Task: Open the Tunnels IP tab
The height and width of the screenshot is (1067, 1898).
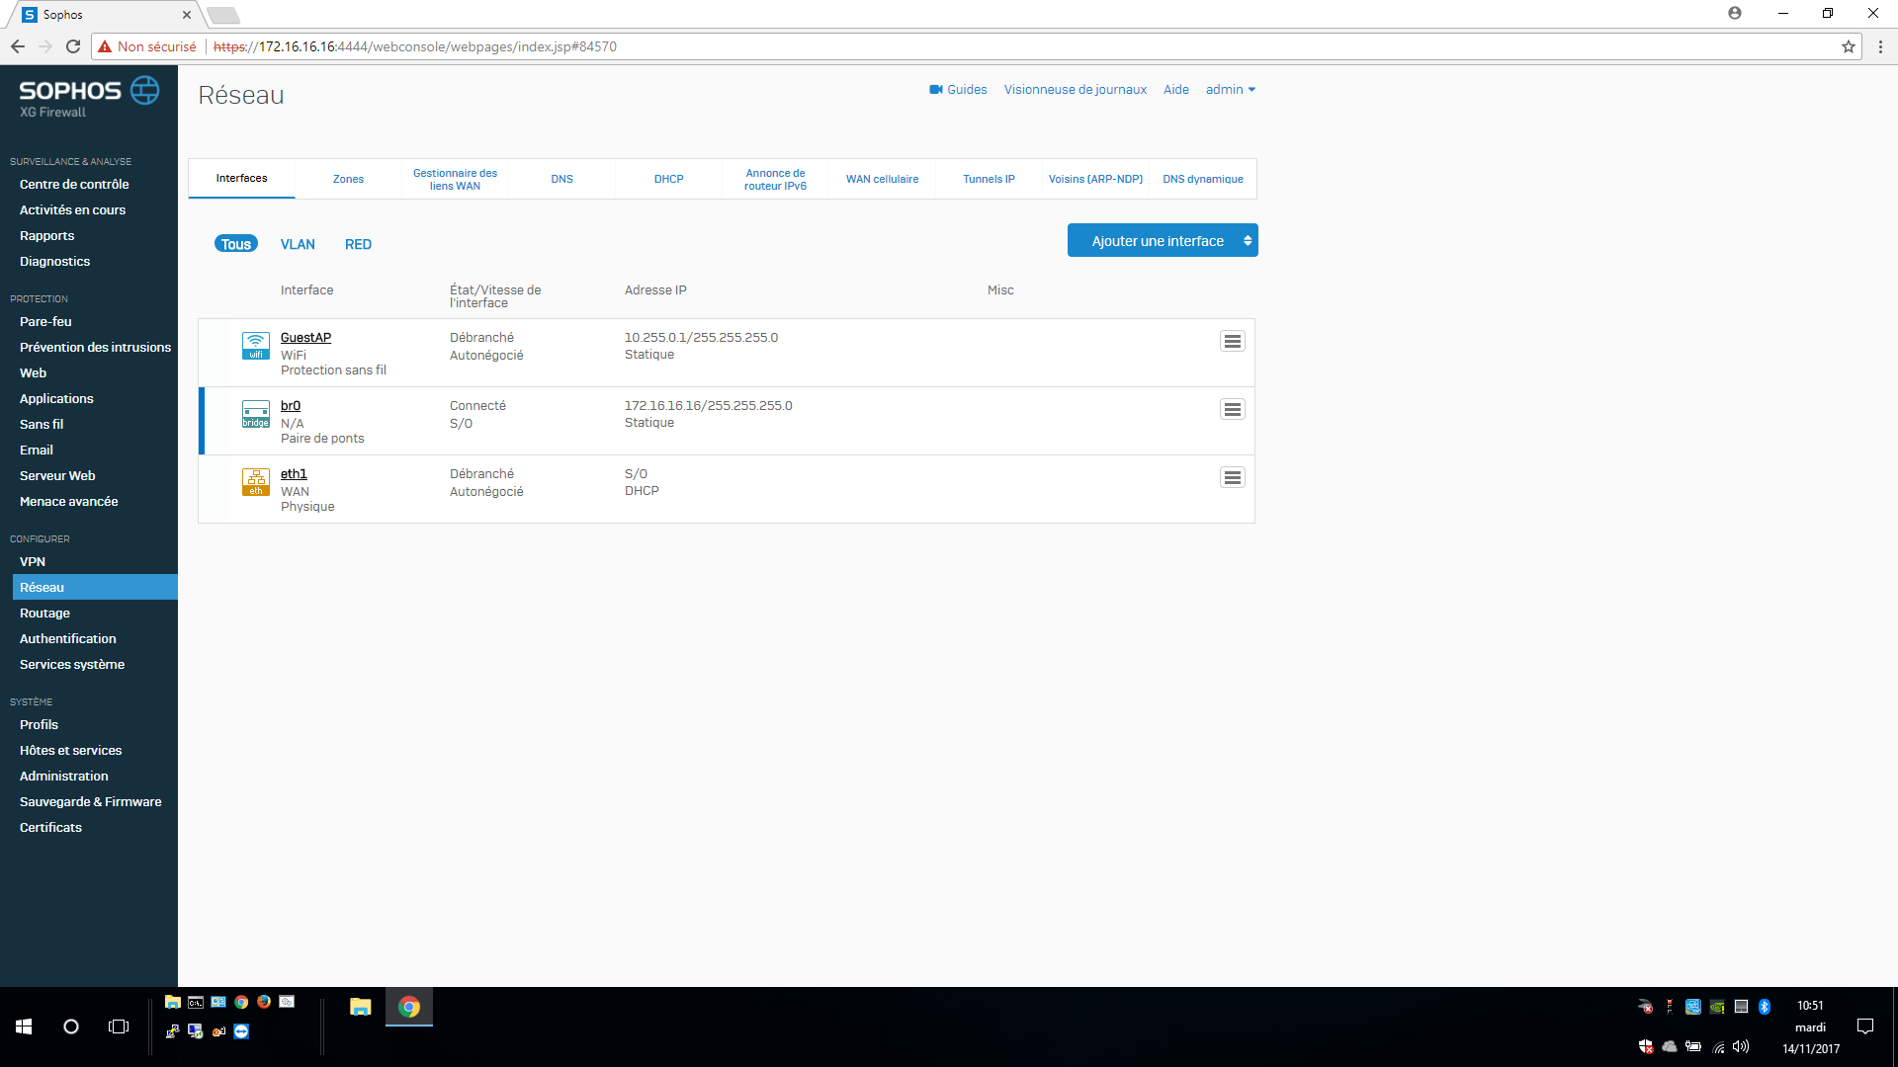Action: 989,179
